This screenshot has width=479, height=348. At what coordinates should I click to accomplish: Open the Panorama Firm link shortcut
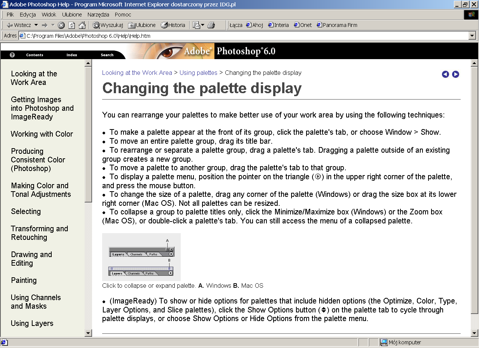tap(337, 25)
